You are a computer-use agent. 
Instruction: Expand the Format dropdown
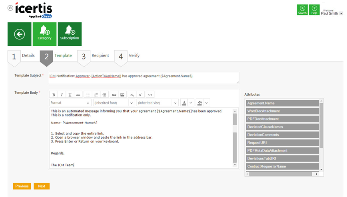(70, 103)
